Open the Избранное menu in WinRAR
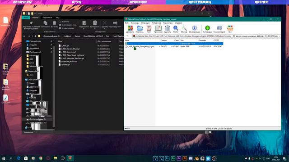The image size is (289, 162). [x=156, y=23]
